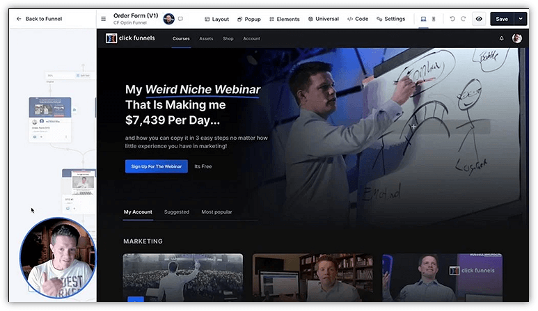Open three-dot menu on Order Form funnel card
The height and width of the screenshot is (311, 538).
(x=66, y=137)
